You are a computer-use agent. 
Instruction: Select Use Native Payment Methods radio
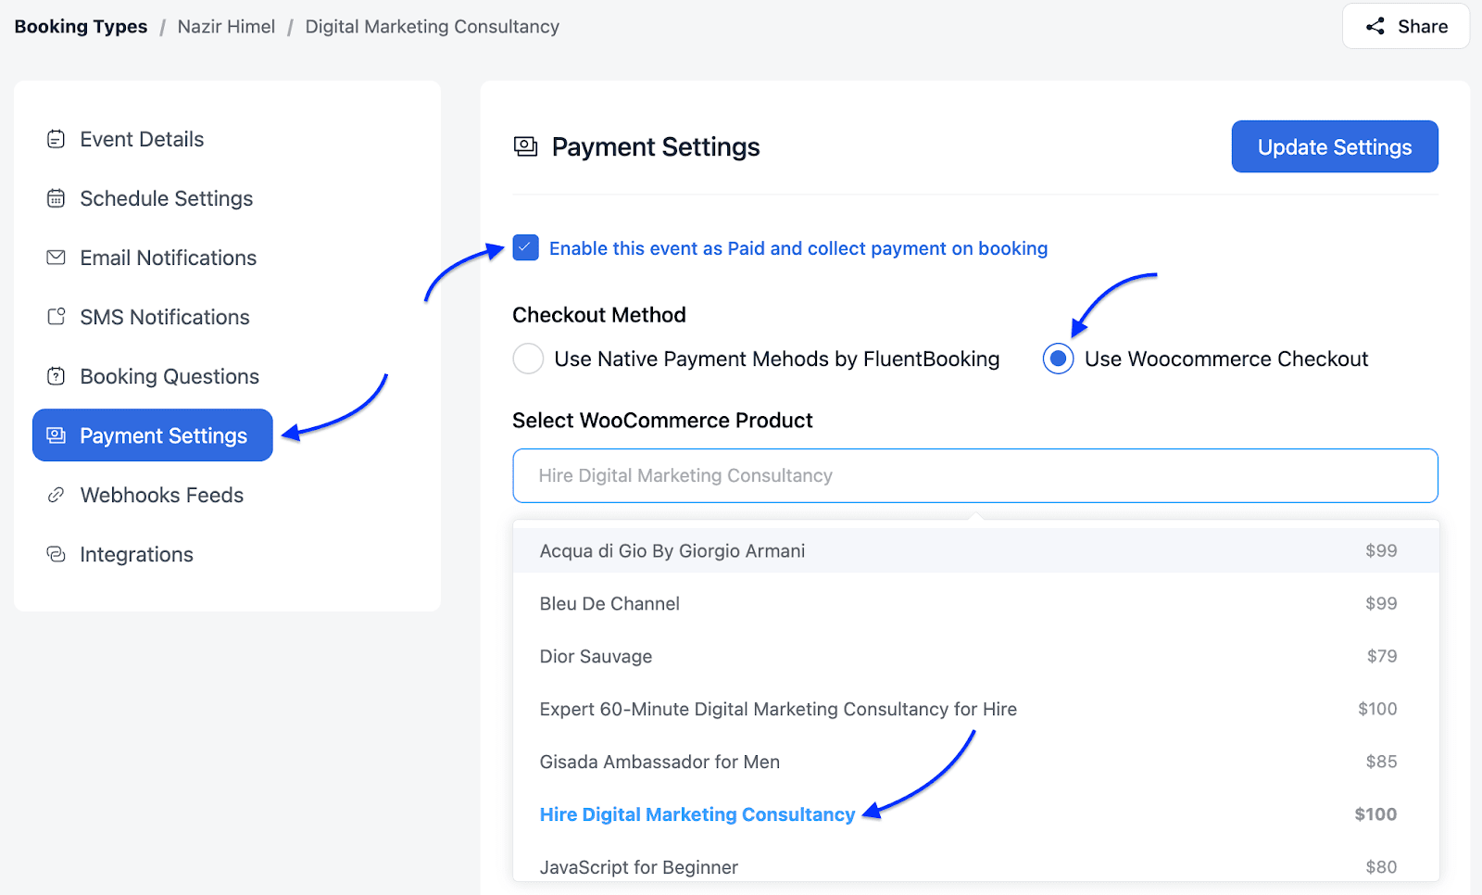pyautogui.click(x=528, y=359)
